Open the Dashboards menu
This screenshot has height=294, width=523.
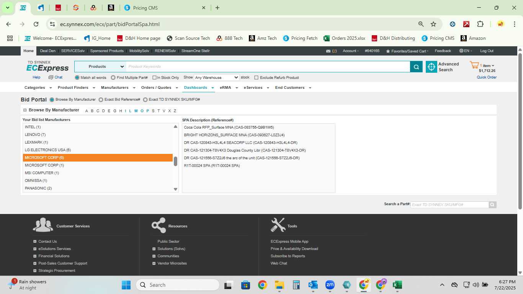pos(199,88)
